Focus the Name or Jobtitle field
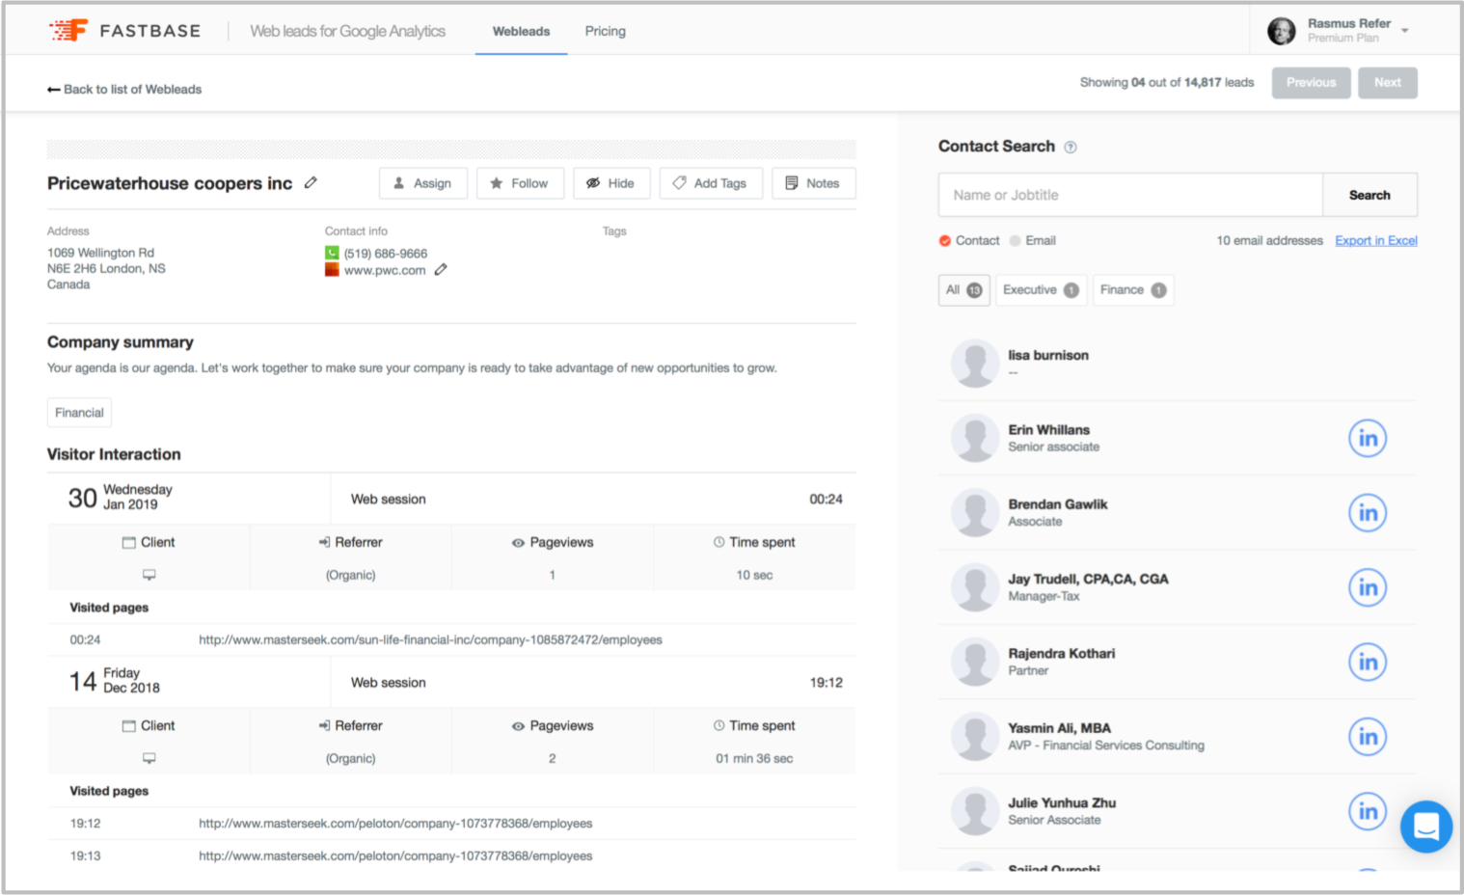Image resolution: width=1464 pixels, height=895 pixels. click(1130, 195)
